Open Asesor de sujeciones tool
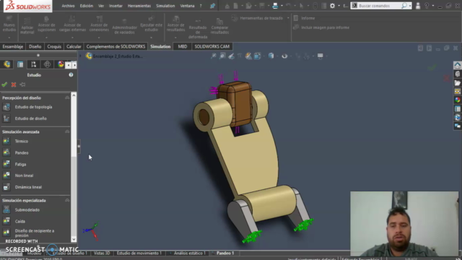The height and width of the screenshot is (260, 462). click(x=46, y=24)
